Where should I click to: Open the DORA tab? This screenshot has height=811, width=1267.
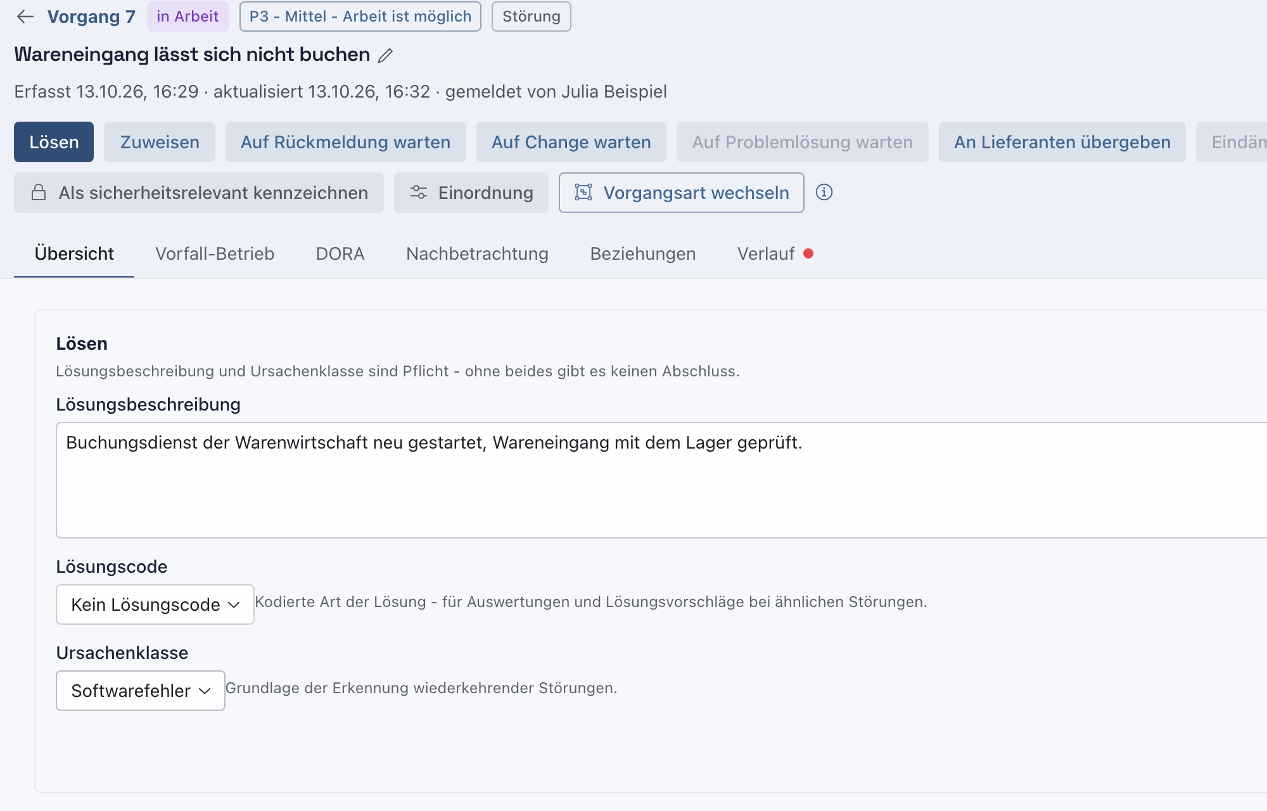click(340, 253)
